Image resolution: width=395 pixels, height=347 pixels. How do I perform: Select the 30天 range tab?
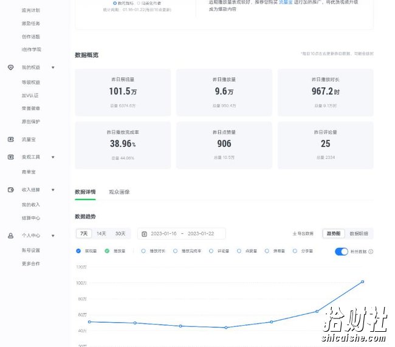point(120,233)
